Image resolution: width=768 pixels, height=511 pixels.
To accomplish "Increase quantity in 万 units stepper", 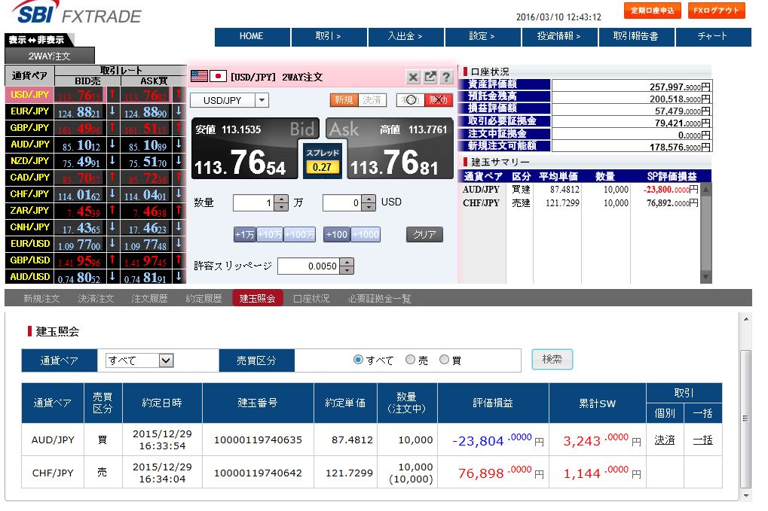I will tap(281, 199).
